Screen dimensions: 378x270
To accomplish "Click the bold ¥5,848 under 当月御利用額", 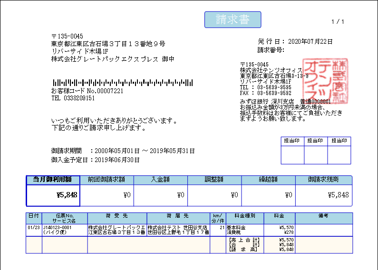I will tap(67, 195).
